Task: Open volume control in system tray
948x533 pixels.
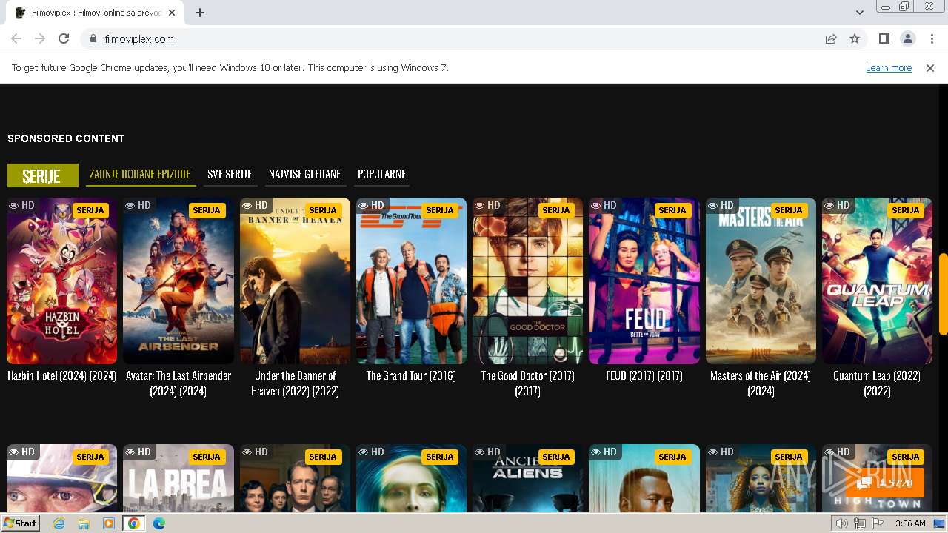Action: point(841,523)
